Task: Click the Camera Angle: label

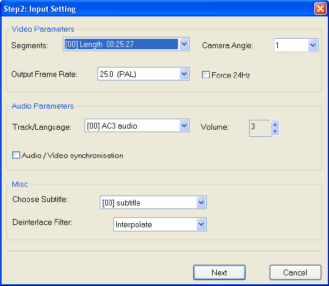Action: click(x=228, y=45)
